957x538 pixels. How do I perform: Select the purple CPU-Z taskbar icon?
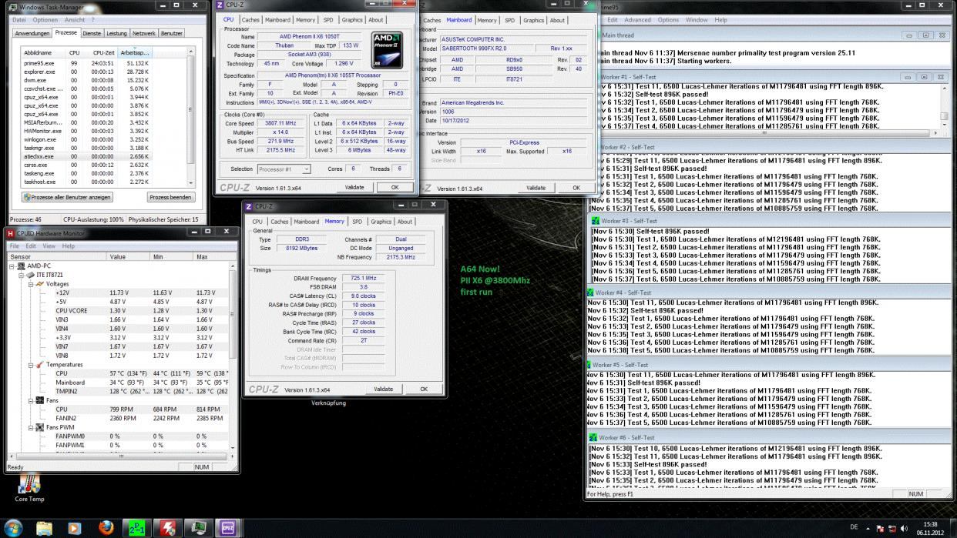click(x=228, y=528)
